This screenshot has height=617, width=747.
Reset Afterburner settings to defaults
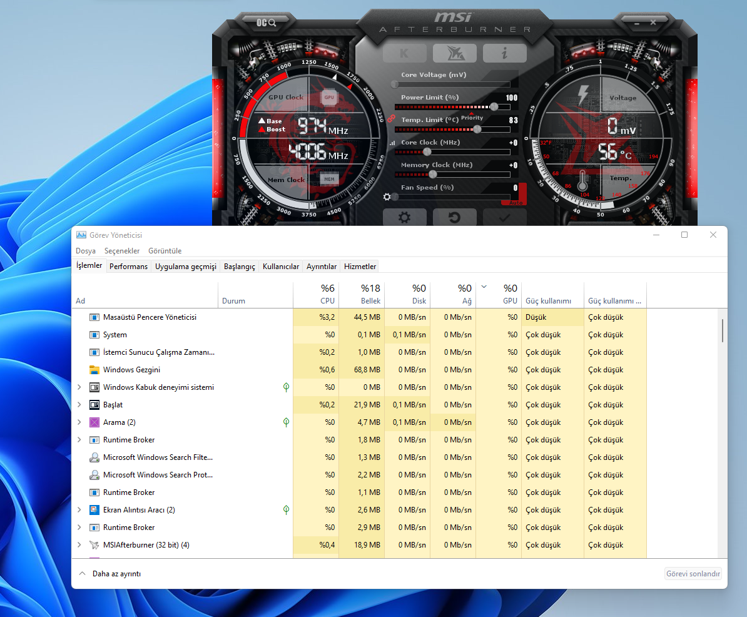click(454, 218)
